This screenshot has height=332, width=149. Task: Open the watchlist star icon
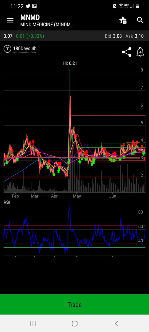tap(123, 20)
